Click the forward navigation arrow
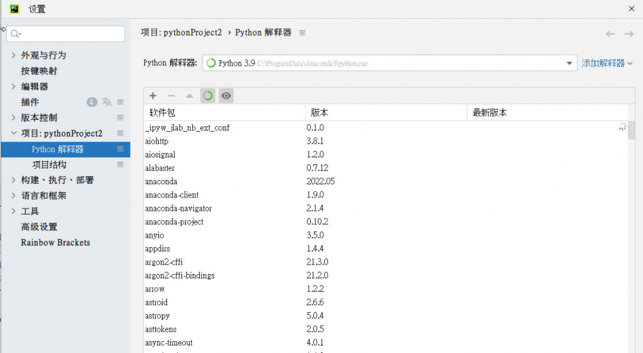643x353 pixels. 629,34
